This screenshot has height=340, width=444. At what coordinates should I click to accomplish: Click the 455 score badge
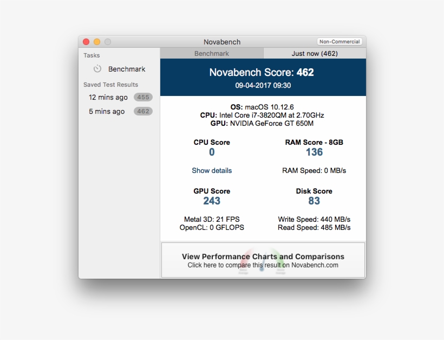pos(143,98)
